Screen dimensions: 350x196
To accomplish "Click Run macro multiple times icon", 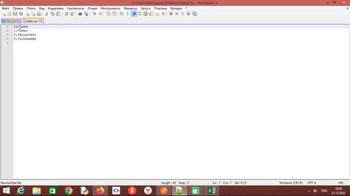I will (x=189, y=14).
